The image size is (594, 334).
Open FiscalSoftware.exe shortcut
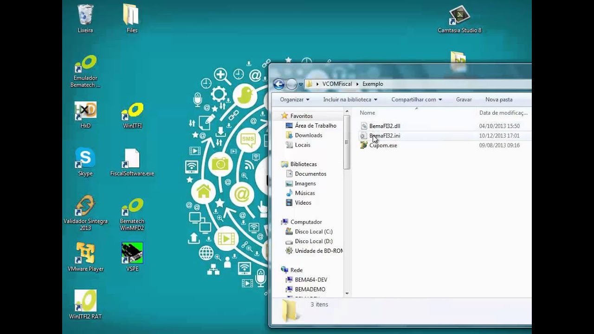coord(132,162)
